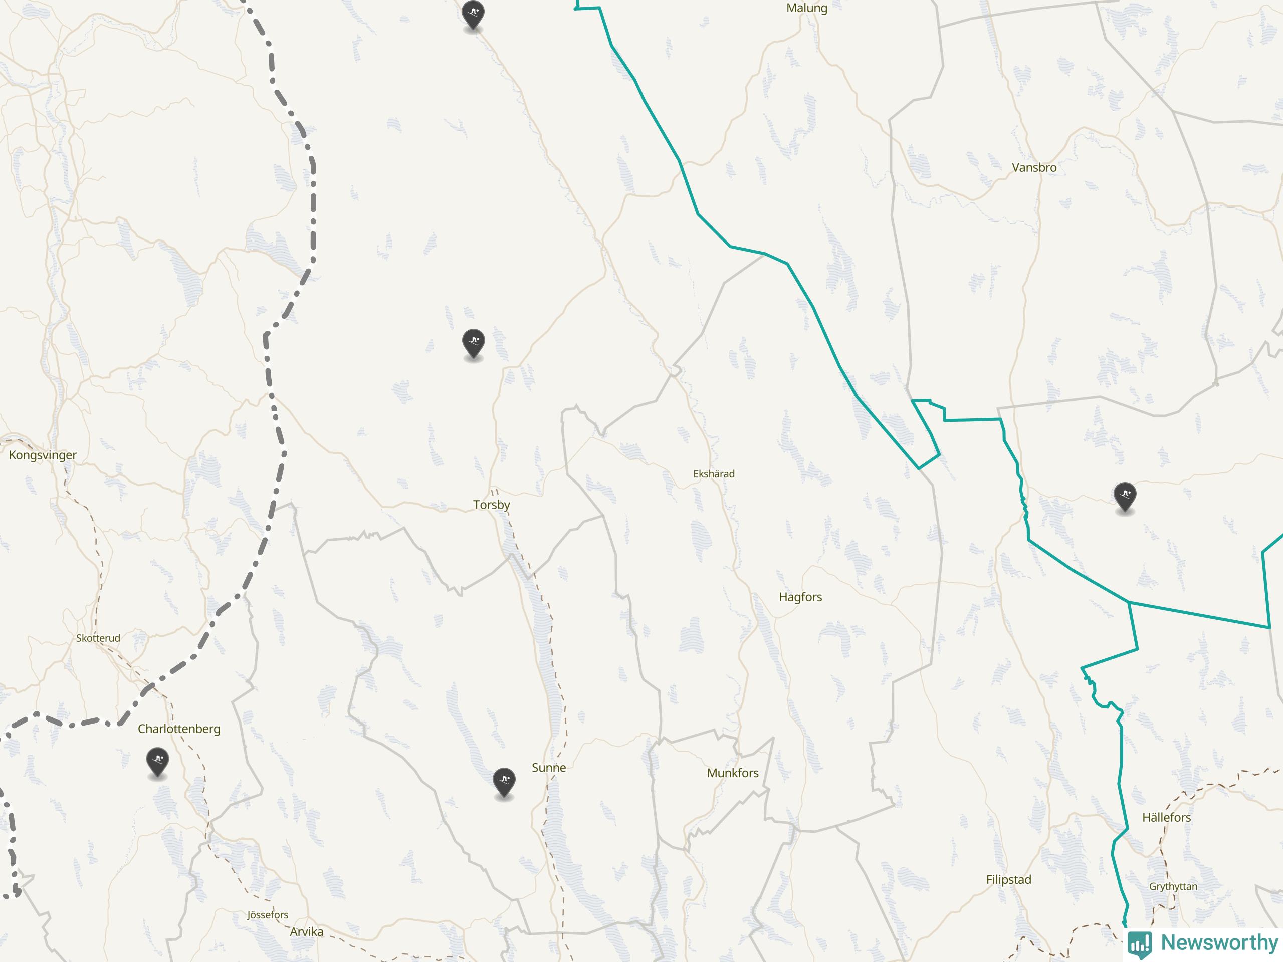The height and width of the screenshot is (962, 1283).
Task: Click the Malung town label
Action: pos(807,8)
